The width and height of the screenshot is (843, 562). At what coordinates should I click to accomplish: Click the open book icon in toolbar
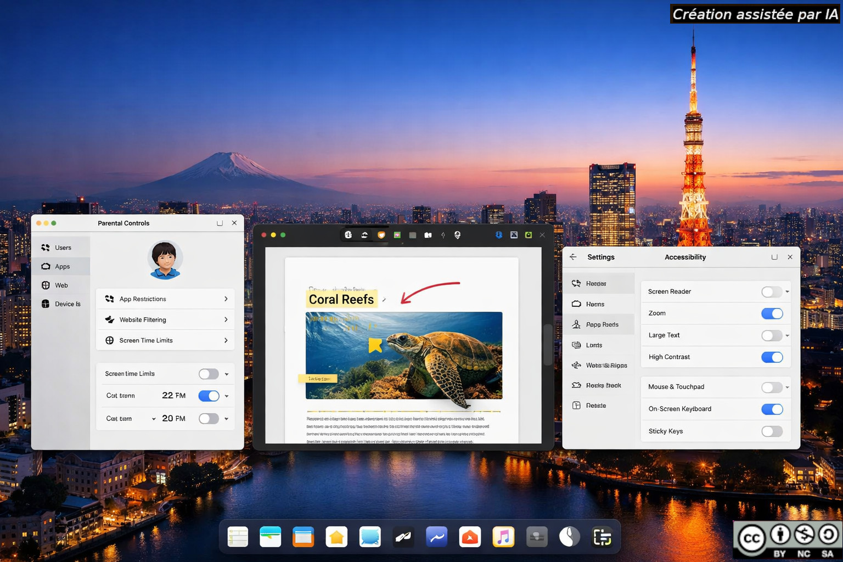click(428, 235)
